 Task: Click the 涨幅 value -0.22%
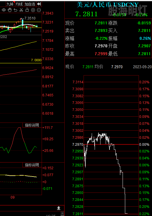click(x=101, y=38)
